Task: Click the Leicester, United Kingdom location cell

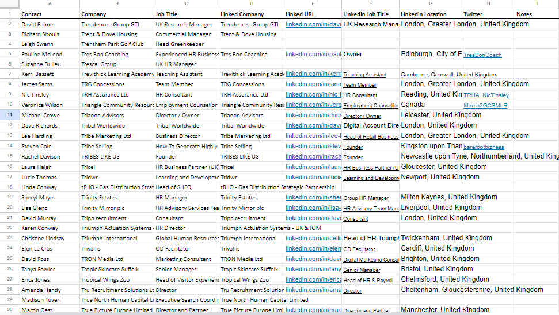Action: (x=431, y=115)
